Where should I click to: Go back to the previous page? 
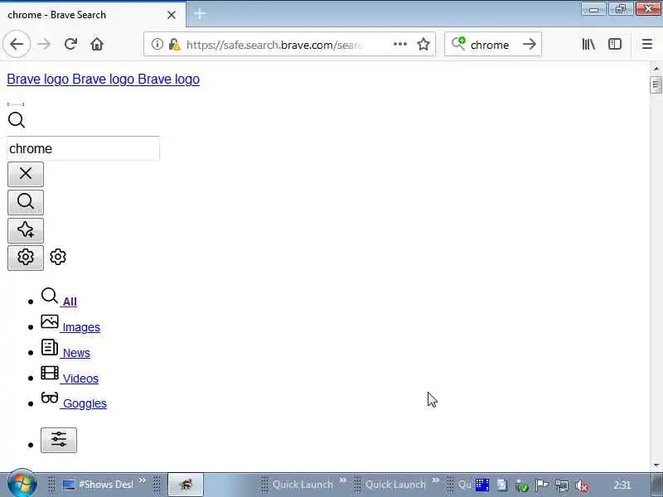(x=17, y=44)
